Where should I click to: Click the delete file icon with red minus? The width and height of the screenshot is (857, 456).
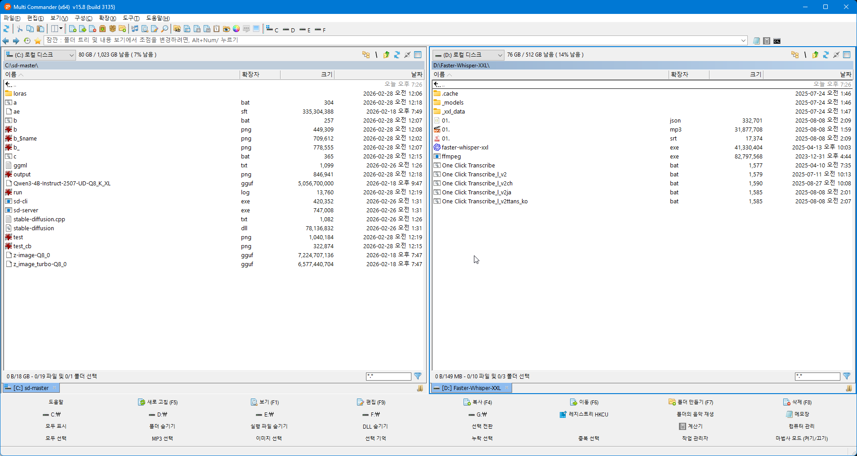[93, 29]
